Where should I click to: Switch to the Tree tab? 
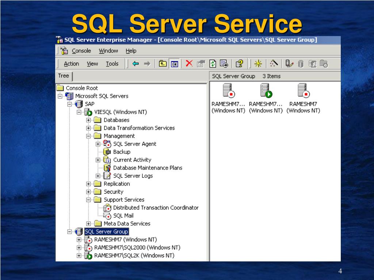pos(64,76)
